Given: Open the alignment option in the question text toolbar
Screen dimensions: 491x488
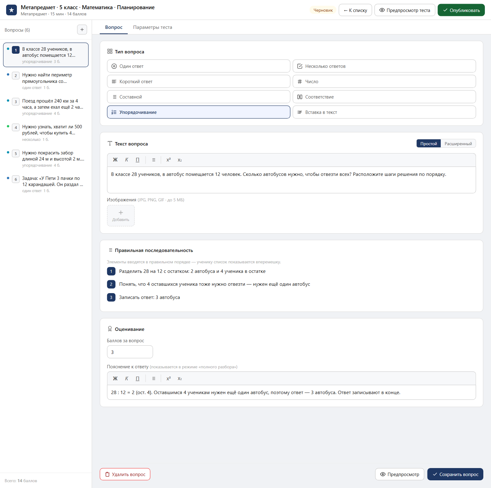Looking at the screenshot, I should pos(154,160).
